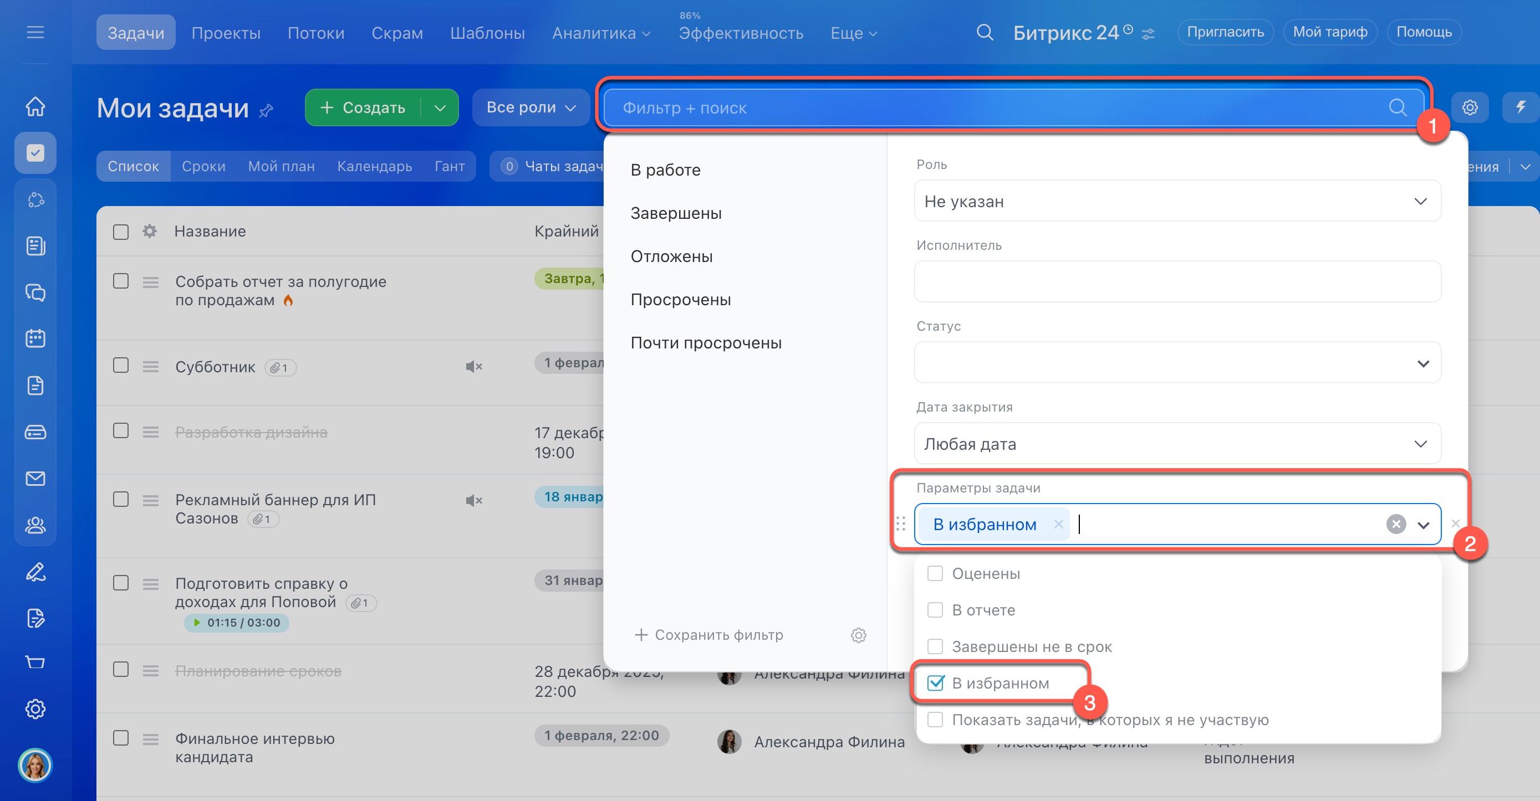Click the global search magnifier icon
1540x801 pixels.
pos(985,32)
